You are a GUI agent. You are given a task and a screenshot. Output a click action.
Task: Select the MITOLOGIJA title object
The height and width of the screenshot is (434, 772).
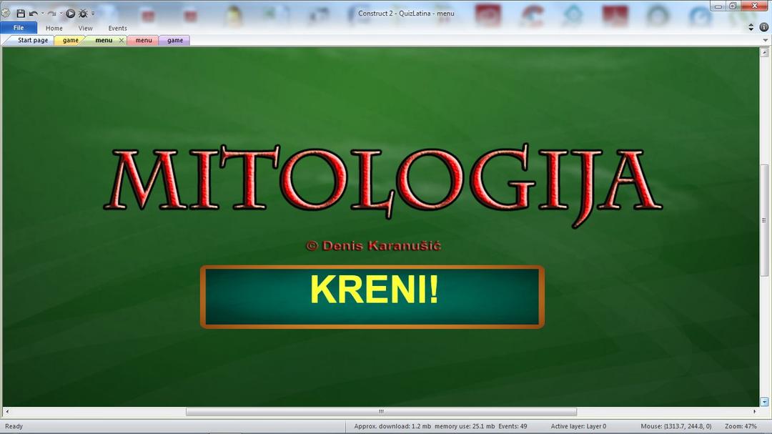tap(383, 184)
